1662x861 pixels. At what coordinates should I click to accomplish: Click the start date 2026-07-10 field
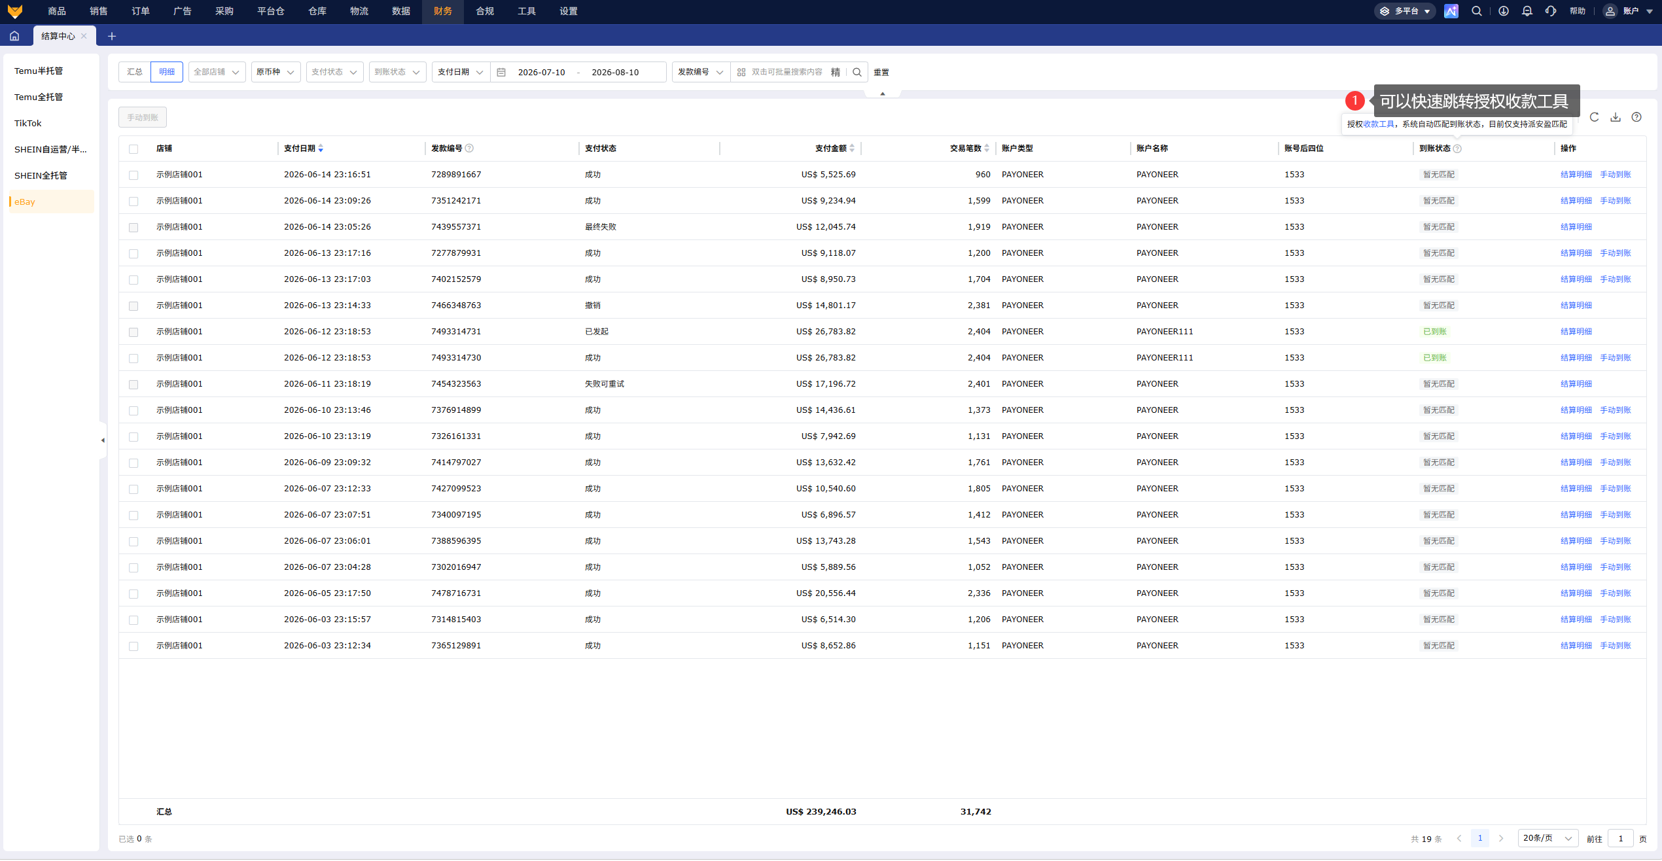pyautogui.click(x=541, y=72)
